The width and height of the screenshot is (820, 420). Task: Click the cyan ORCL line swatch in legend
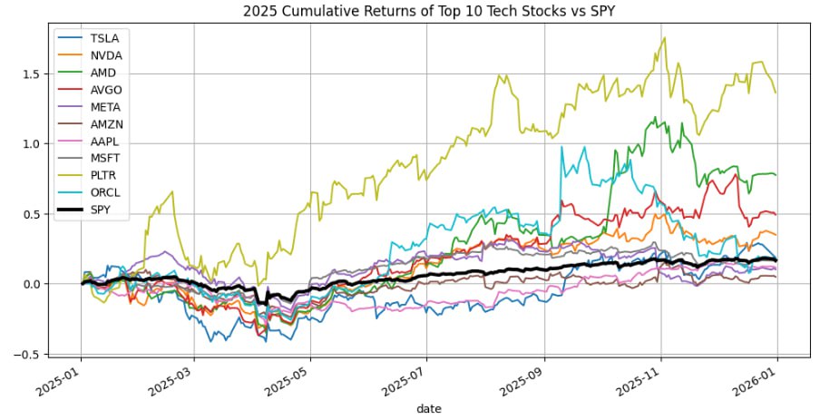click(72, 197)
